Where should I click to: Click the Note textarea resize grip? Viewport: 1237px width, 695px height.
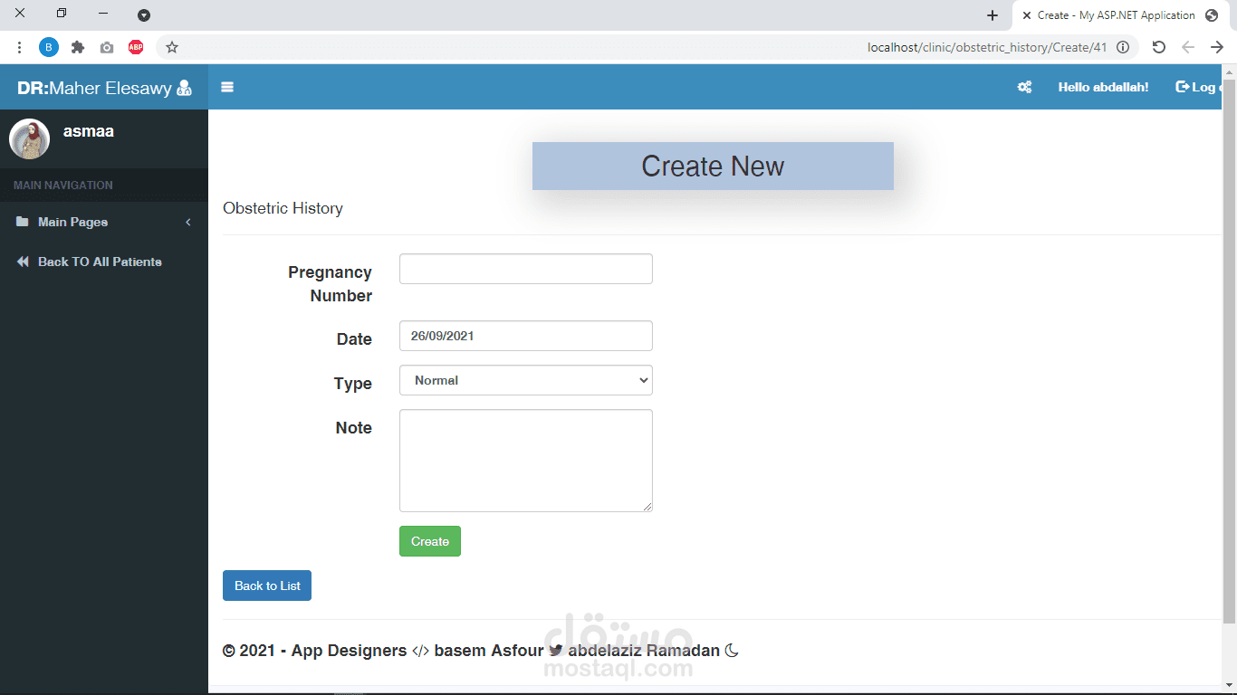[x=647, y=507]
